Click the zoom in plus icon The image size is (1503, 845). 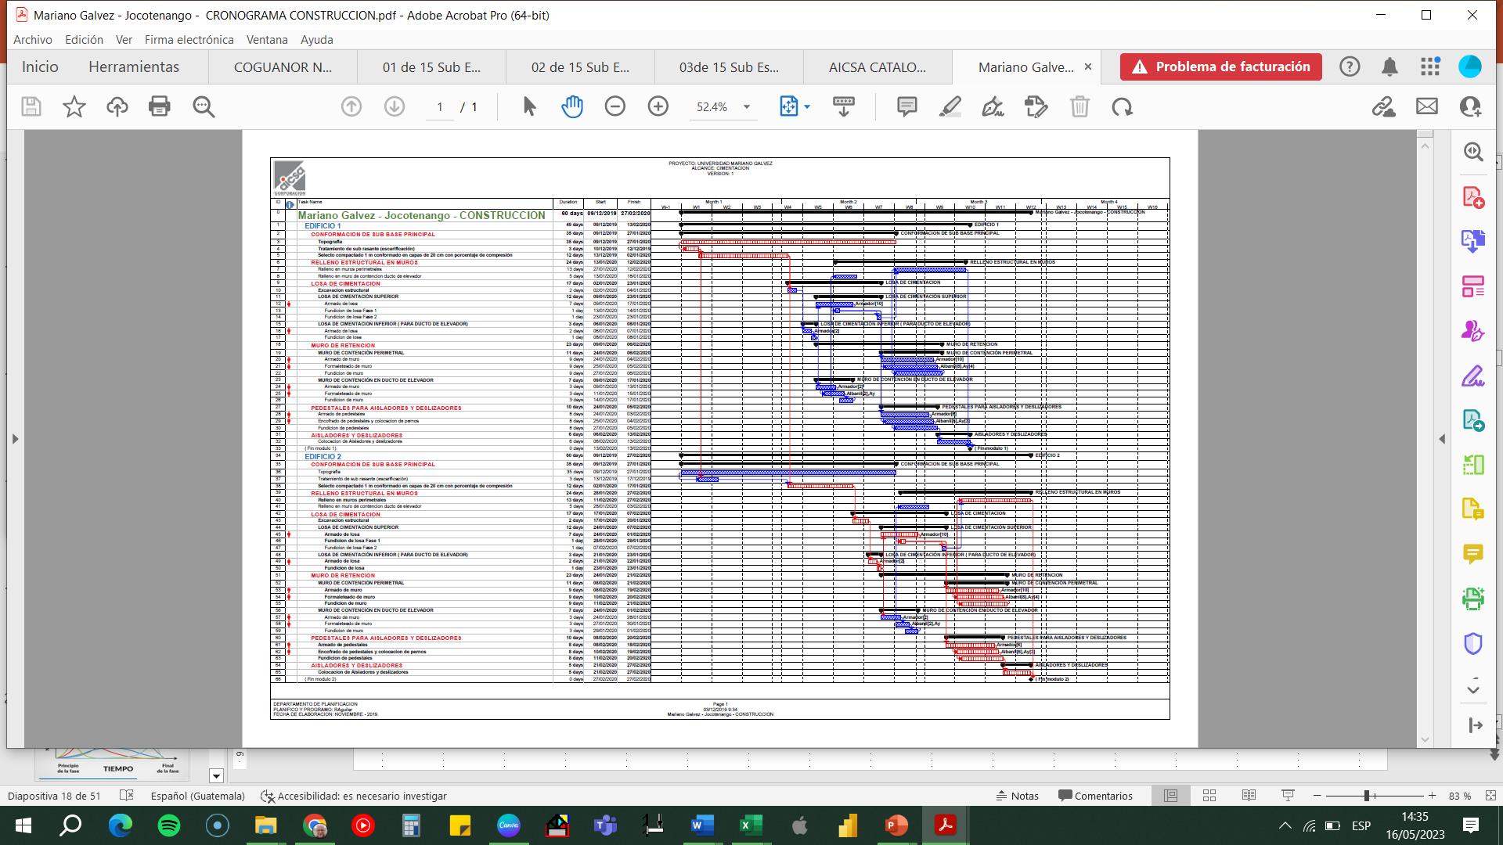658,107
